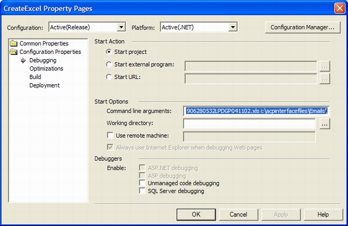Confirm with the OK button
The height and width of the screenshot is (226, 348).
pos(196,215)
